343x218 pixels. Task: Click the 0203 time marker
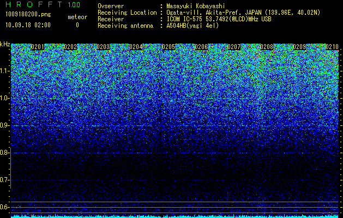(x=103, y=47)
